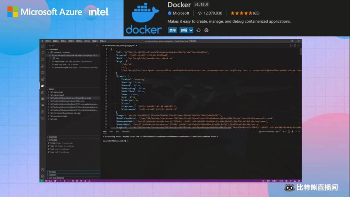The image size is (350, 197).
Task: Collapse the Individual Containers group
Action: [48, 52]
